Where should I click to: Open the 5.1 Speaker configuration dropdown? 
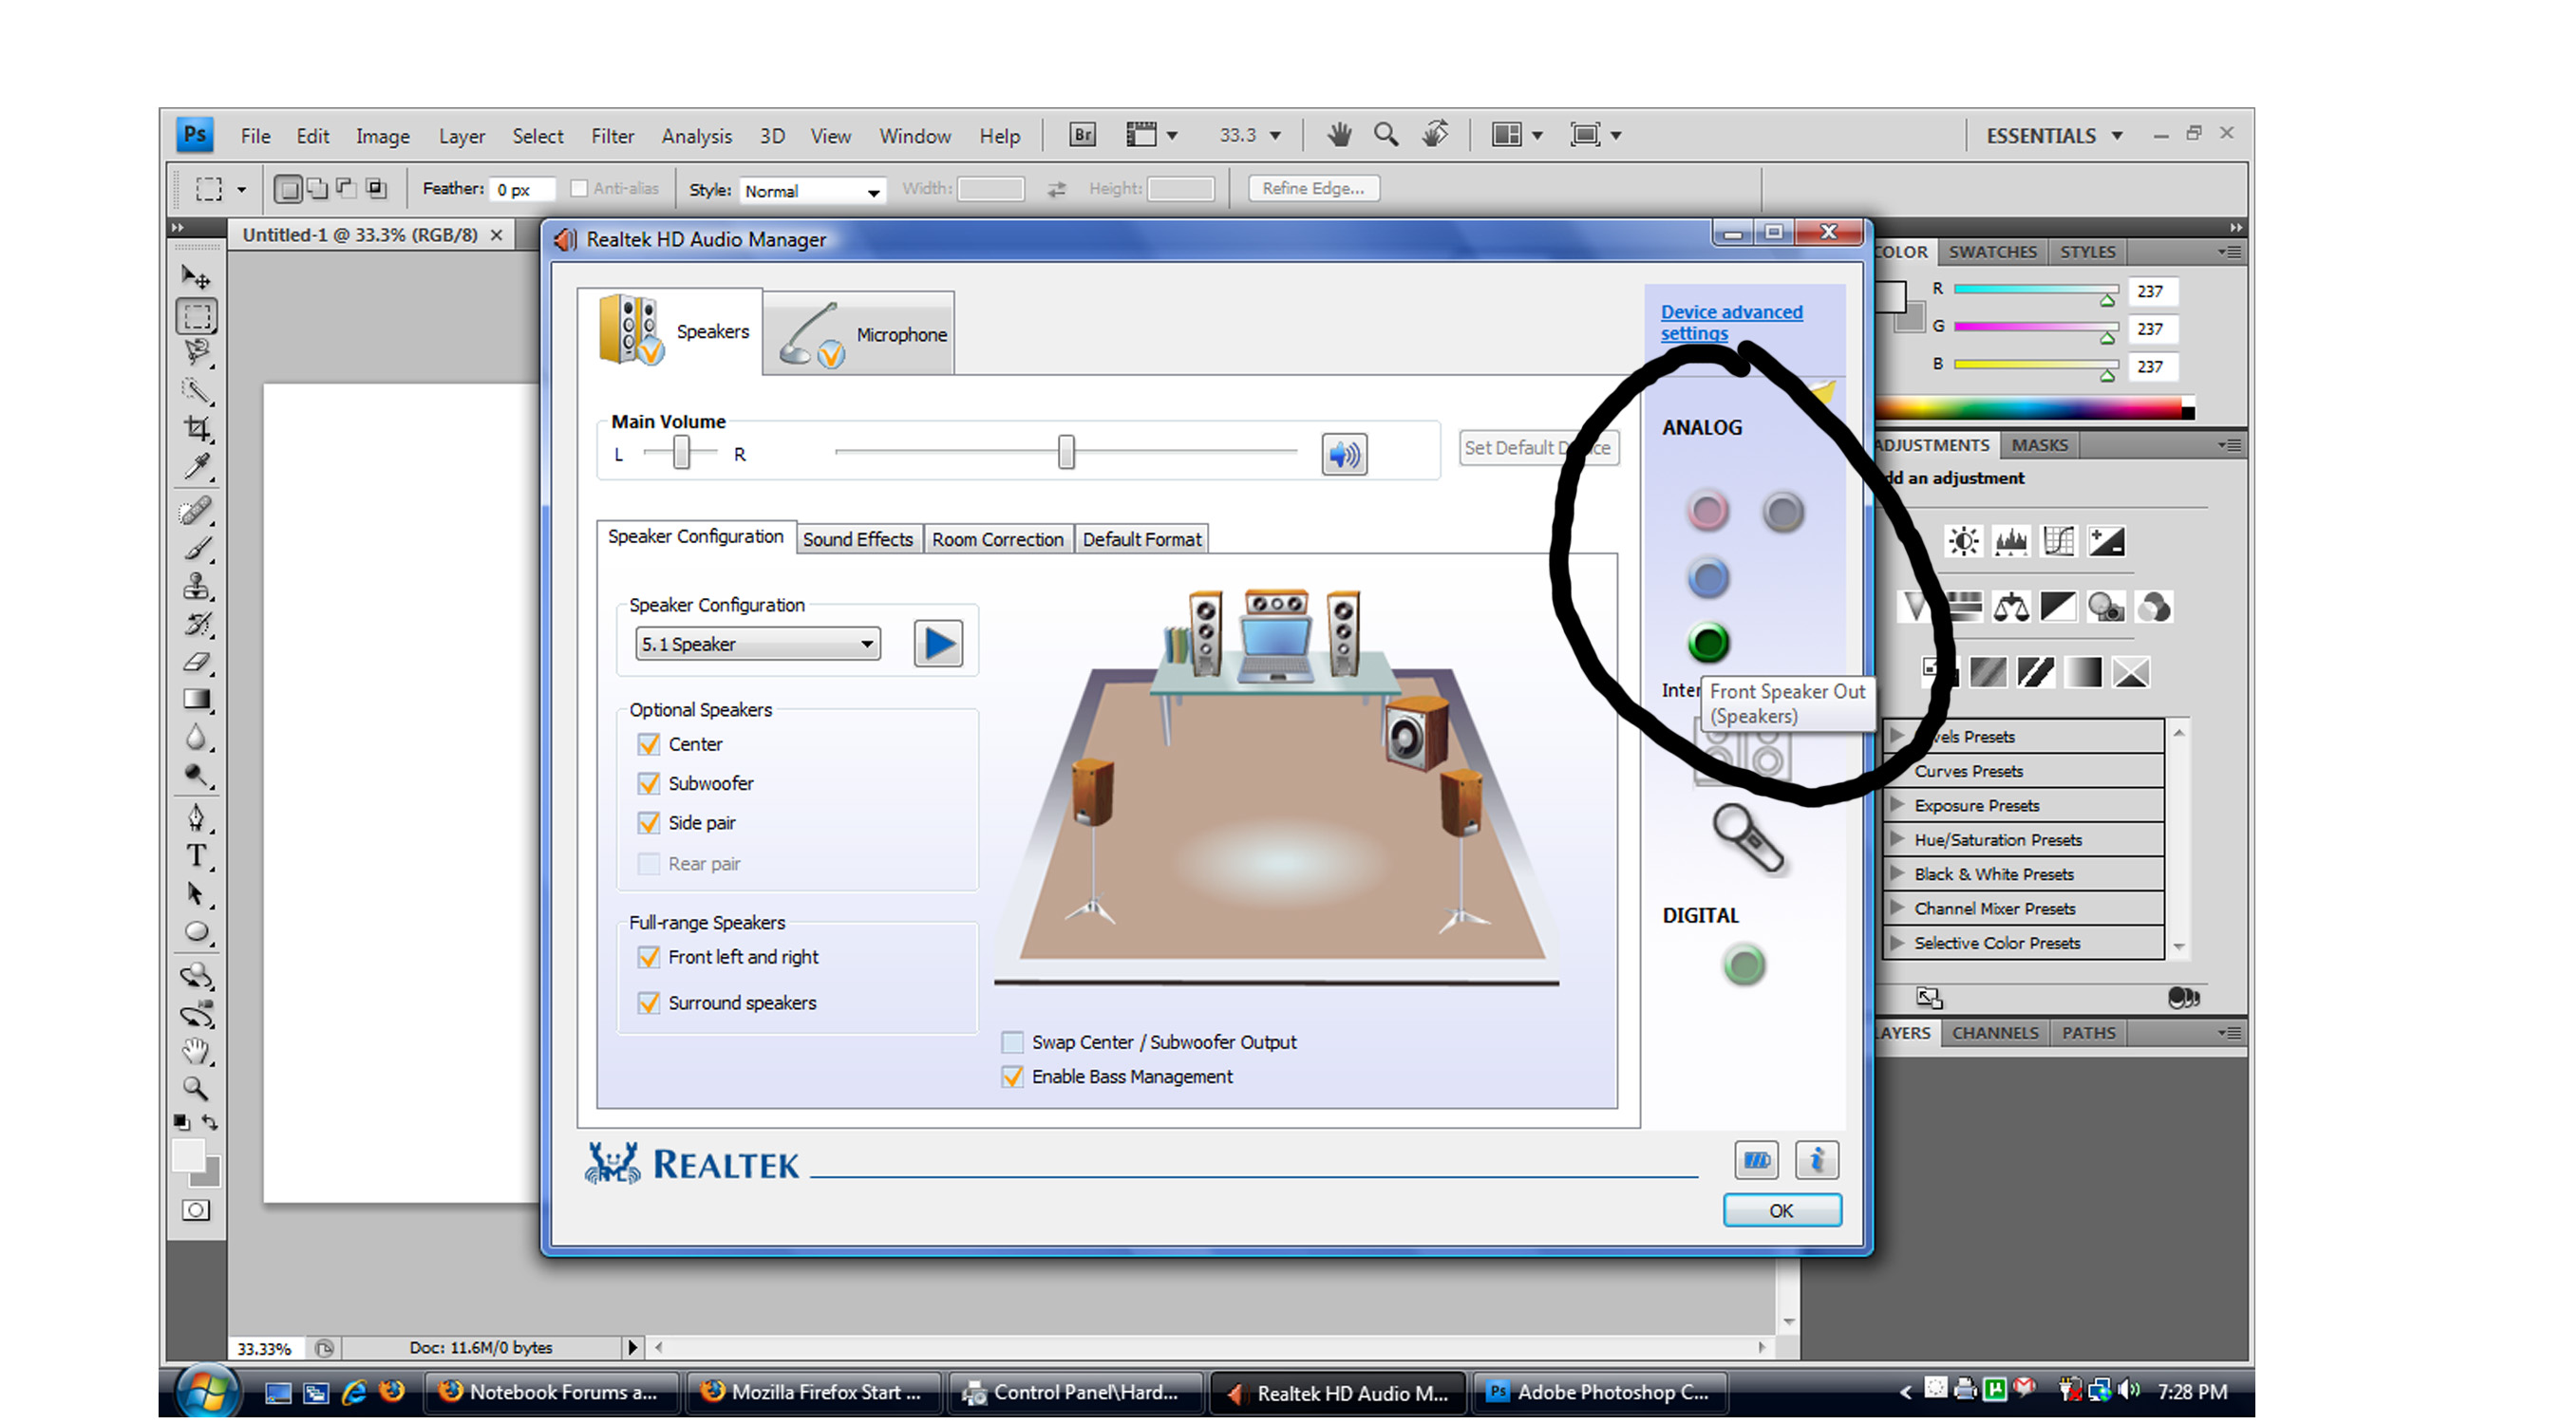tap(758, 644)
